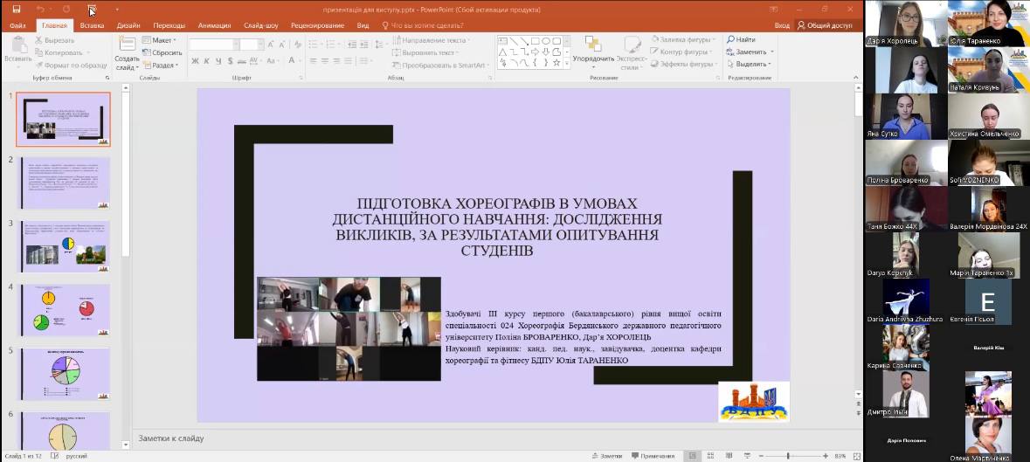Screen dimensions: 1030x462
Task: Click the Save icon in quick access toolbar
Action: pos(16,9)
